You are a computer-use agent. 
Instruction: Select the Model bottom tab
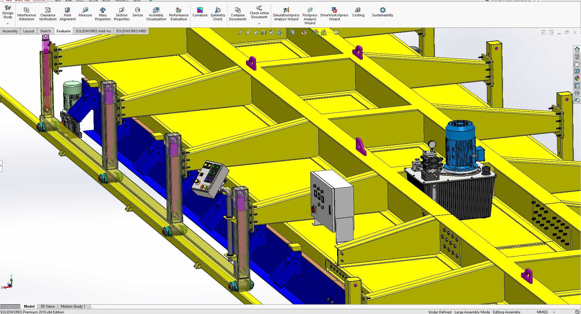point(29,306)
